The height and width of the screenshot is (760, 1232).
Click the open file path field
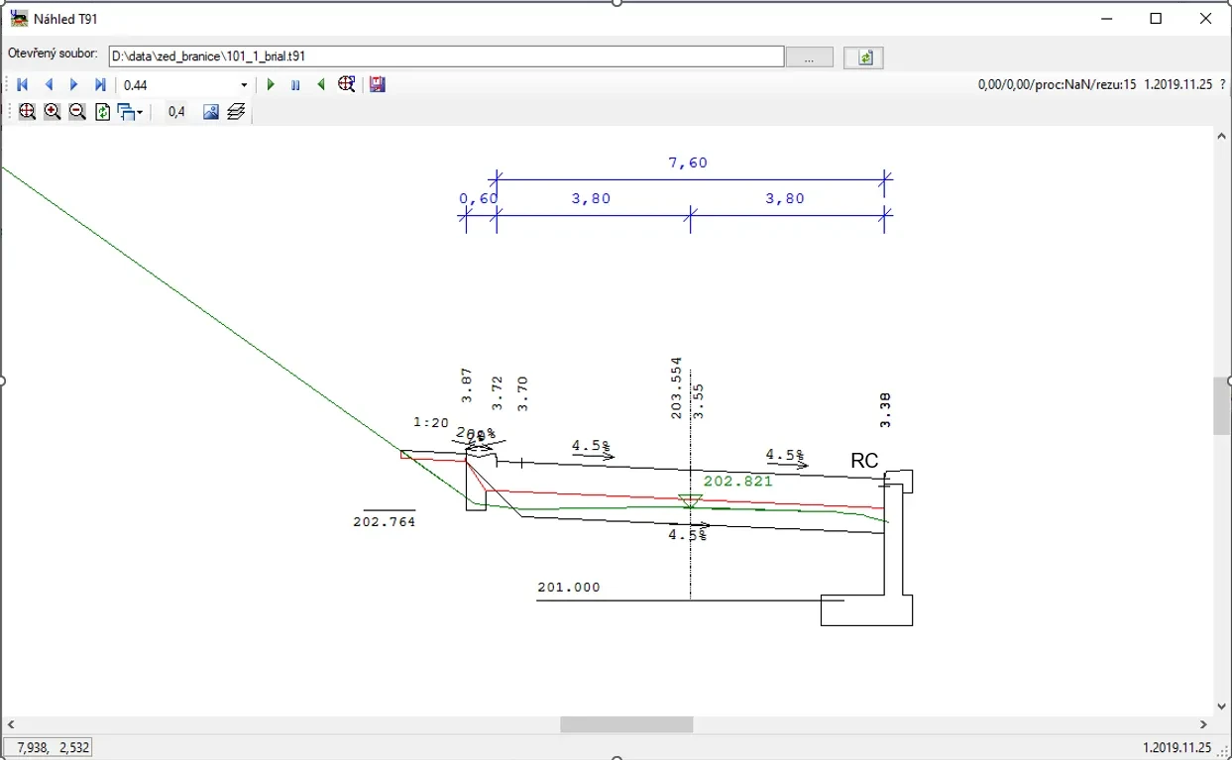(x=446, y=57)
